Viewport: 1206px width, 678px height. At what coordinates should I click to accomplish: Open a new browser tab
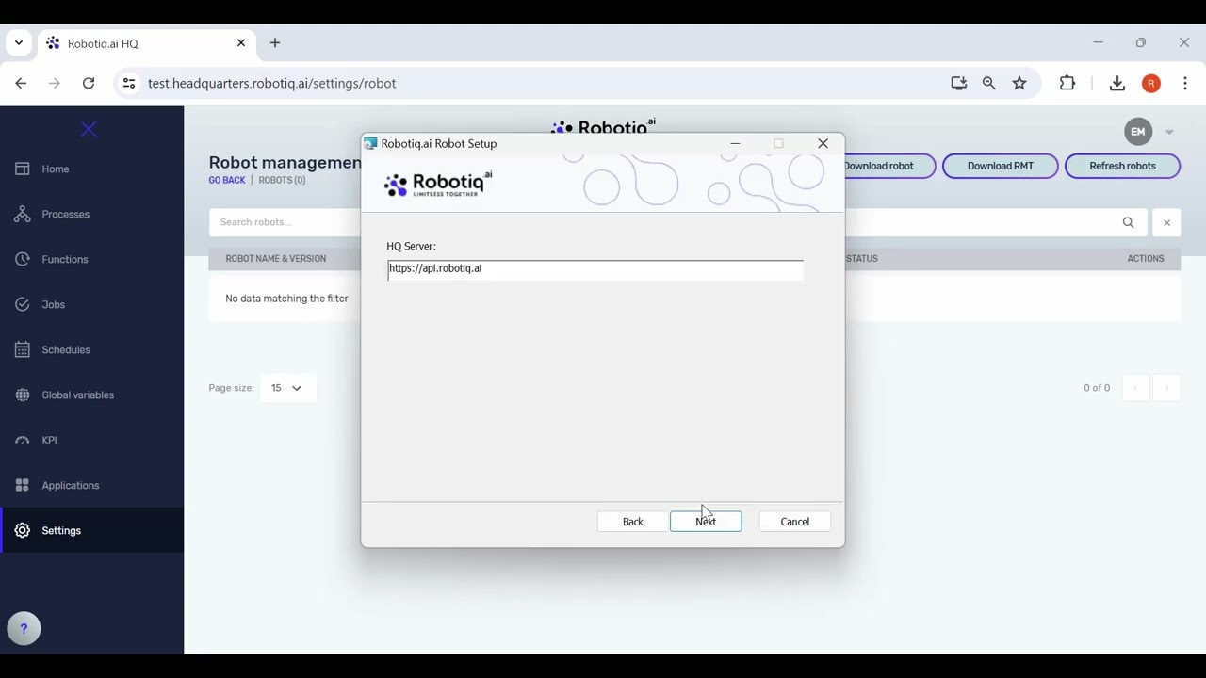tap(275, 43)
